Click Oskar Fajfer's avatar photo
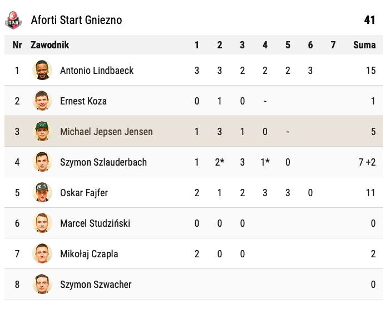390x309 pixels. click(42, 193)
